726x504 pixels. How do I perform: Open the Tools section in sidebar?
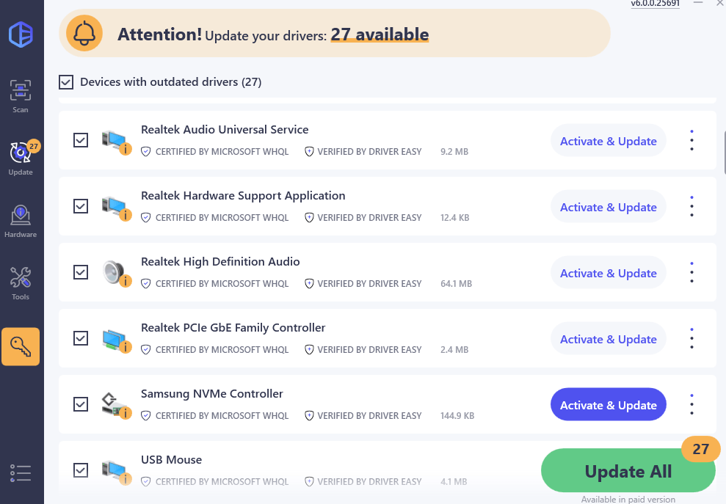point(21,283)
